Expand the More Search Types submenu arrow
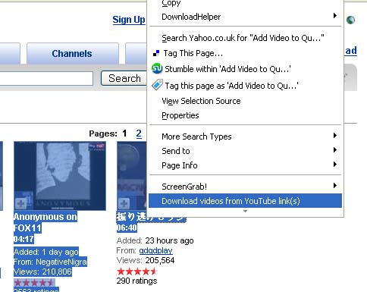The width and height of the screenshot is (367, 292). tap(335, 136)
